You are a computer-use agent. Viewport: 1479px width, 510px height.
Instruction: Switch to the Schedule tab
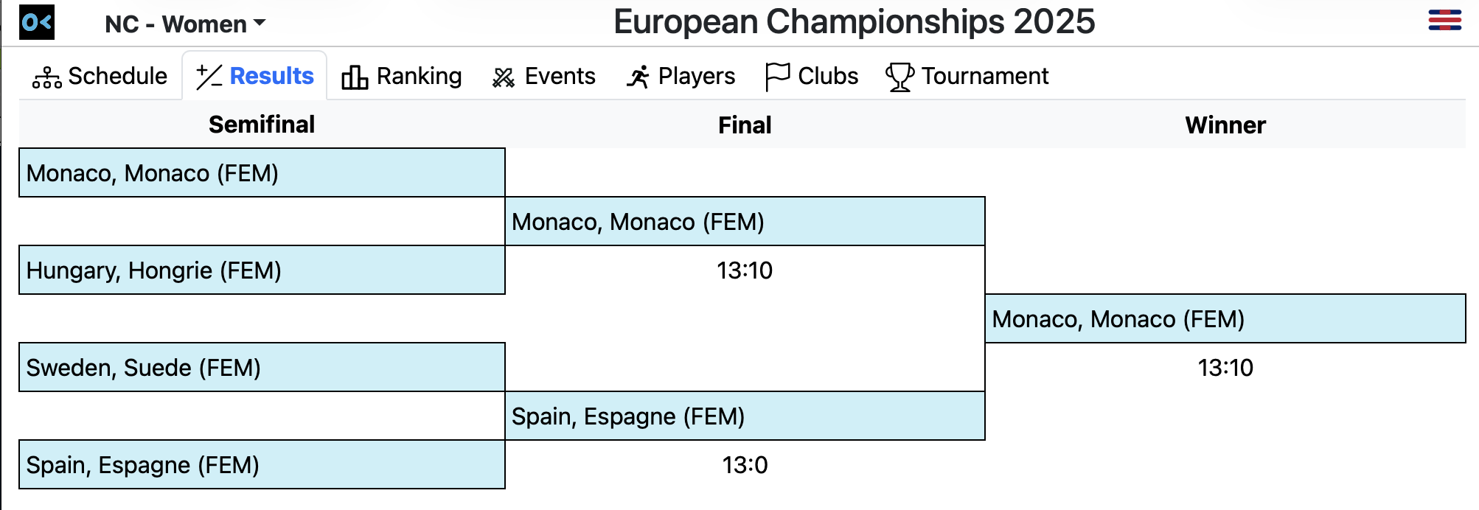[117, 76]
